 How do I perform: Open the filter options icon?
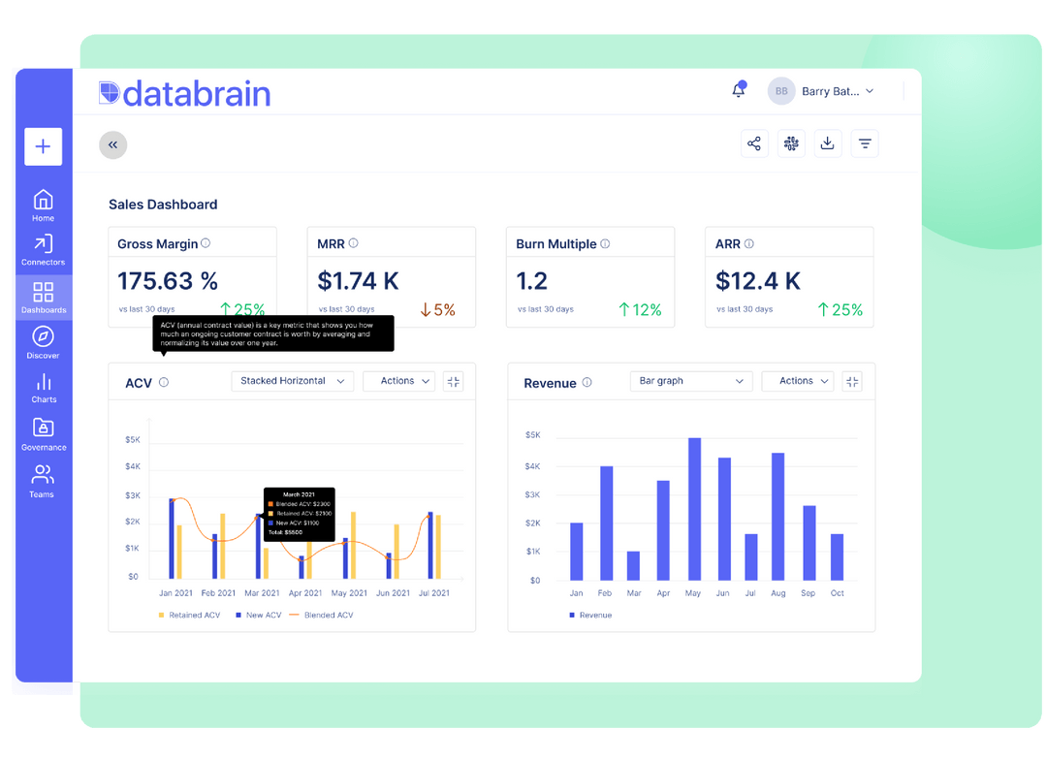864,143
